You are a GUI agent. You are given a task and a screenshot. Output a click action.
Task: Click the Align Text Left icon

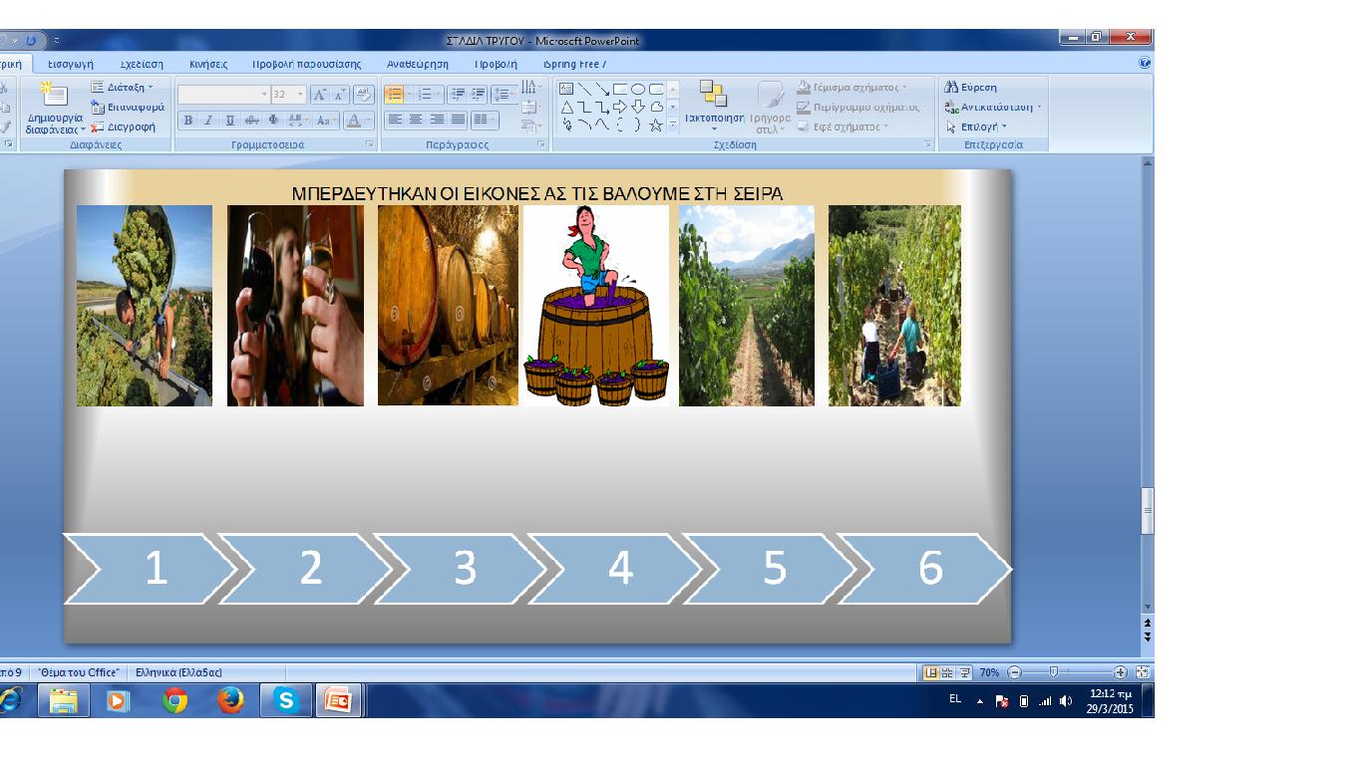[395, 120]
